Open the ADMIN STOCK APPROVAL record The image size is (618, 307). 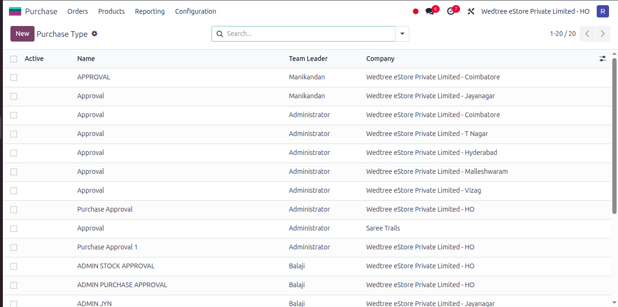coord(116,266)
